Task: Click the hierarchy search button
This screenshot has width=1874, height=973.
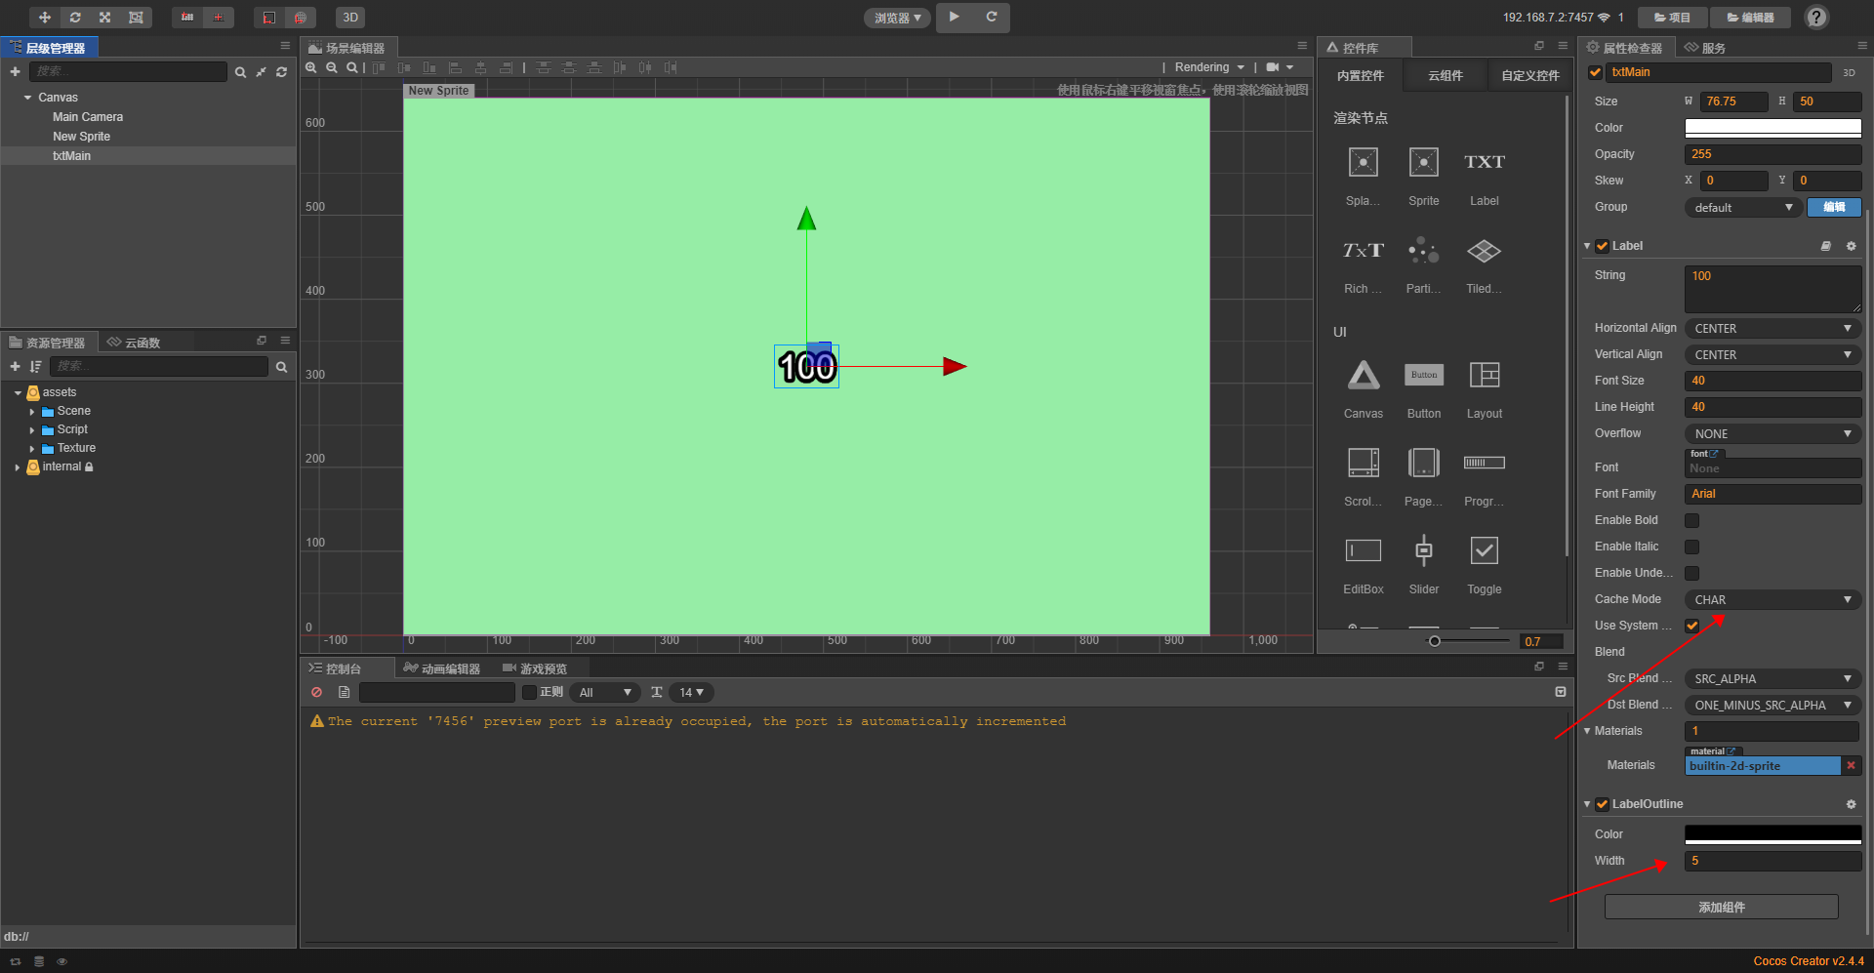Action: [240, 72]
